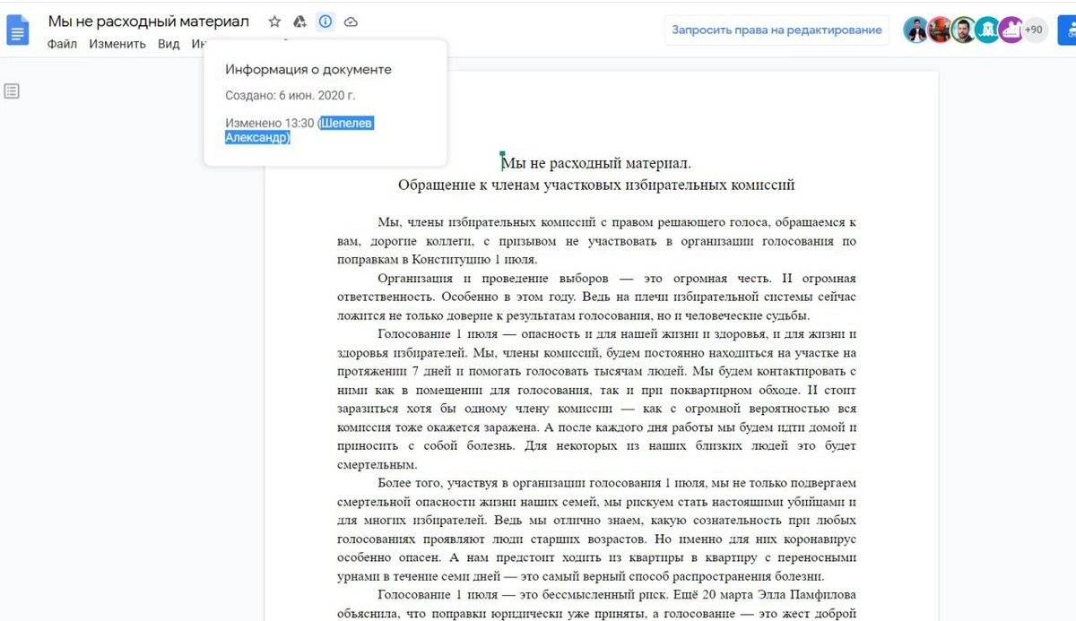
Task: Click Запросить права на редактирование button
Action: (777, 30)
